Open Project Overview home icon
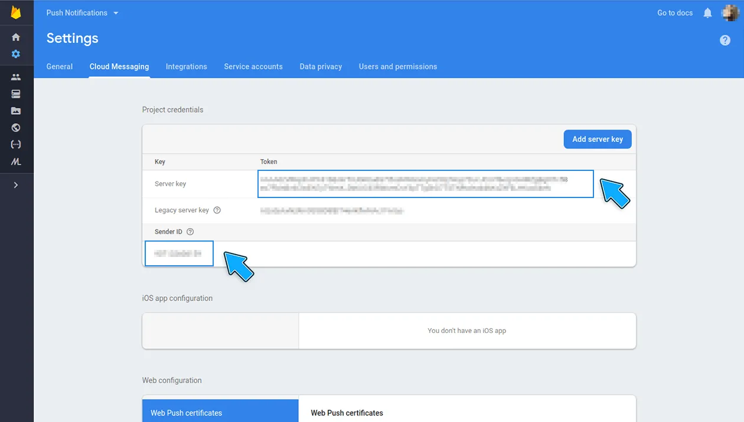744x422 pixels. (x=16, y=37)
